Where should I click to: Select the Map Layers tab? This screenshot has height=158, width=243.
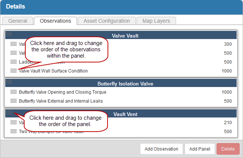pyautogui.click(x=156, y=21)
